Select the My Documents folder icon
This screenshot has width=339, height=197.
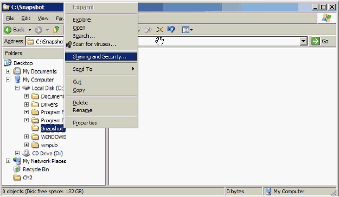(x=17, y=71)
